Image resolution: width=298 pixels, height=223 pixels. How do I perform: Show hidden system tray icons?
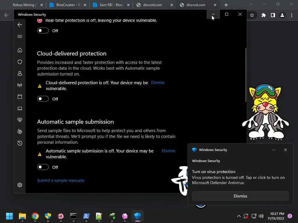(x=239, y=216)
